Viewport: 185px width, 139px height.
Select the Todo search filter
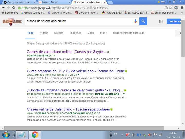(x=30, y=33)
